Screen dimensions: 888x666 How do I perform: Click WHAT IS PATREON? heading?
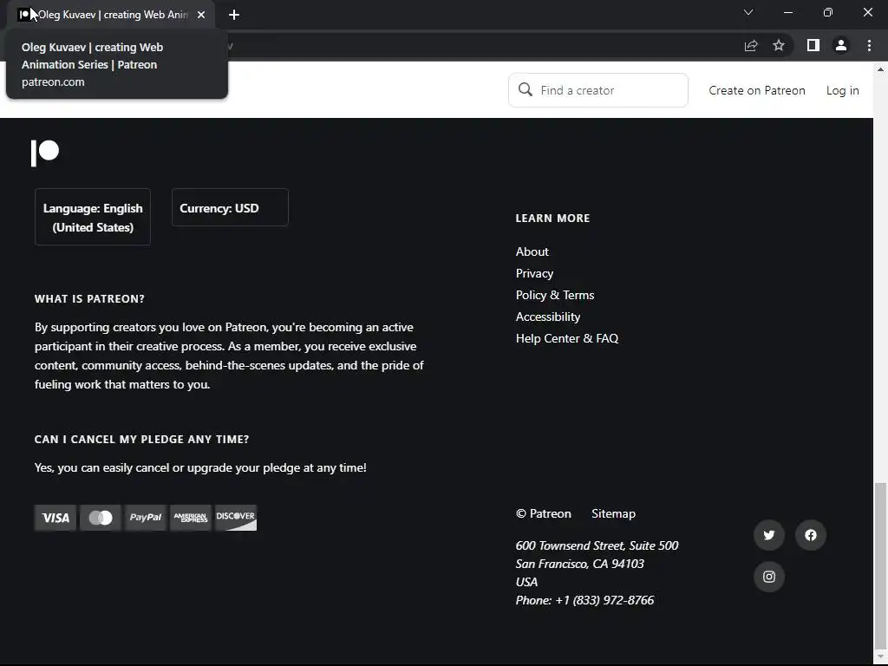pos(89,298)
